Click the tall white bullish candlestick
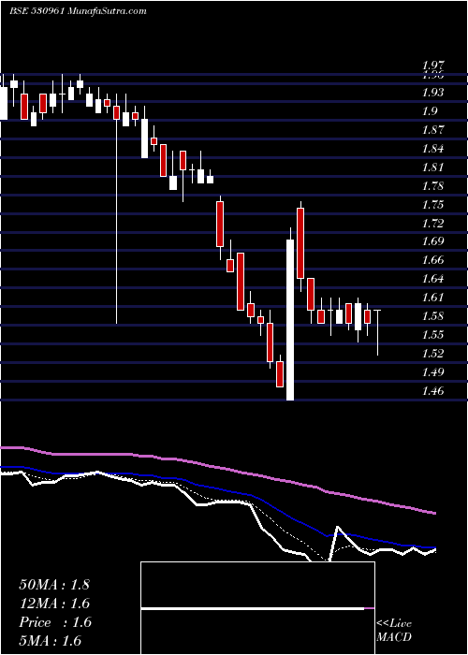The height and width of the screenshot is (655, 468). 290,320
